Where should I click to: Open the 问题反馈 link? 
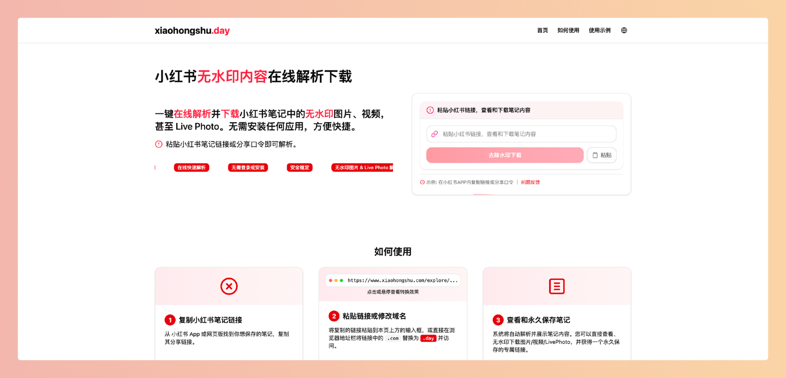[529, 182]
